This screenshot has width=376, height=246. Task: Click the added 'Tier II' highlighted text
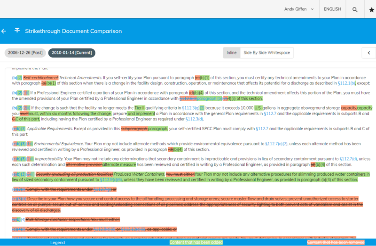[x=140, y=108]
